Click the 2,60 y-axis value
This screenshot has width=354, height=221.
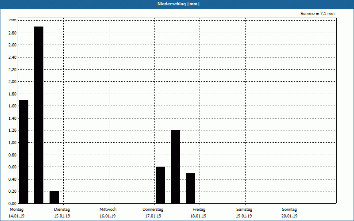click(x=12, y=45)
